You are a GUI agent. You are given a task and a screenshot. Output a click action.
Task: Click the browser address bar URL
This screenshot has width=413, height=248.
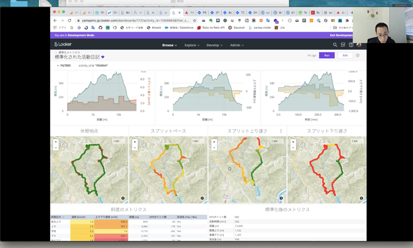click(x=135, y=20)
